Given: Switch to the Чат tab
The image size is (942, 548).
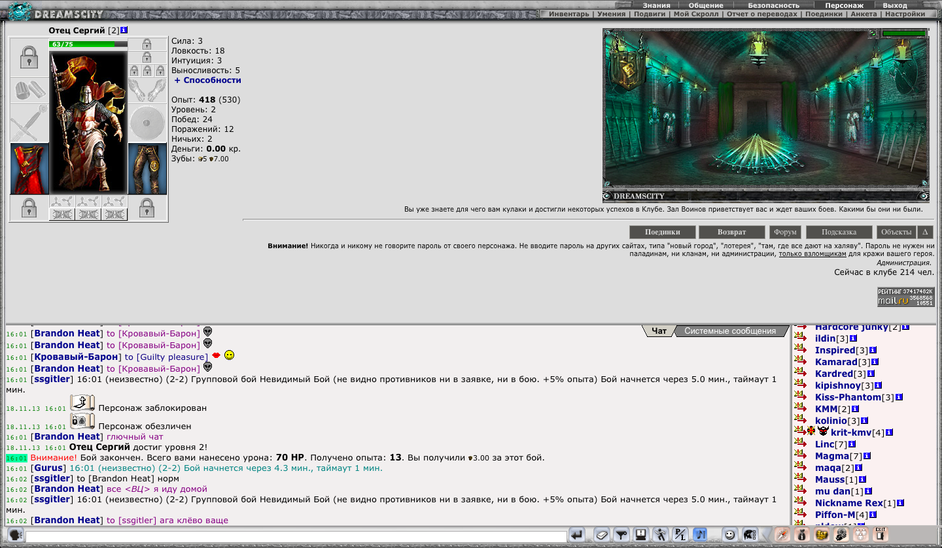Looking at the screenshot, I should tap(659, 331).
